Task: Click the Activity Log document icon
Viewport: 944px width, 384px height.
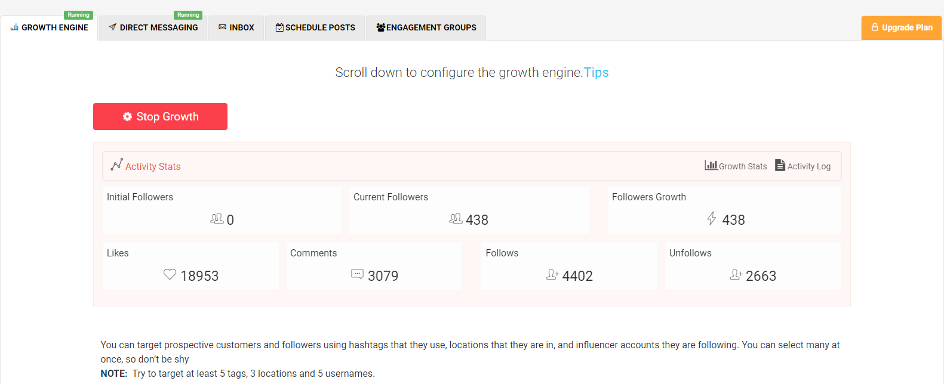Action: click(x=780, y=165)
